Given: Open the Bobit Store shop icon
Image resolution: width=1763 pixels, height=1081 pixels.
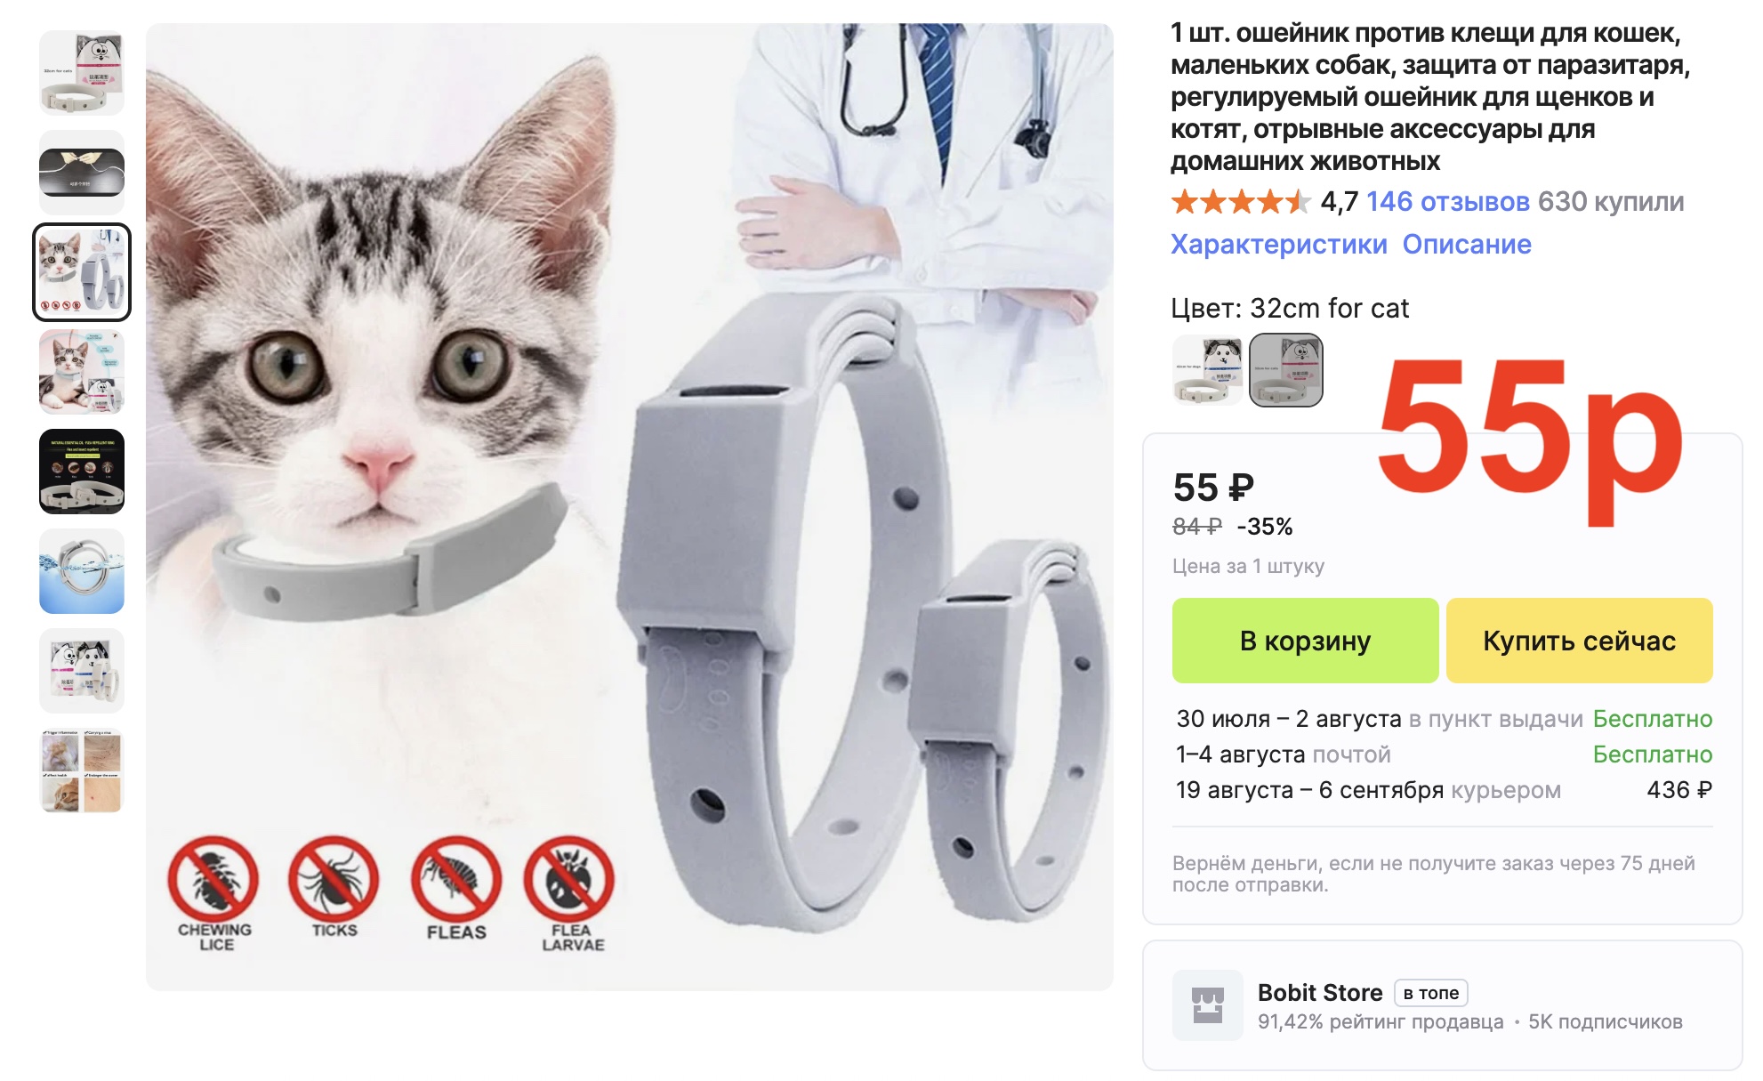Looking at the screenshot, I should (1207, 1005).
